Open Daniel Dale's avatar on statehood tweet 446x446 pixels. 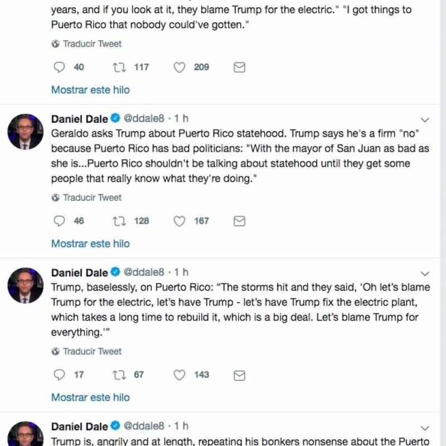(x=25, y=132)
